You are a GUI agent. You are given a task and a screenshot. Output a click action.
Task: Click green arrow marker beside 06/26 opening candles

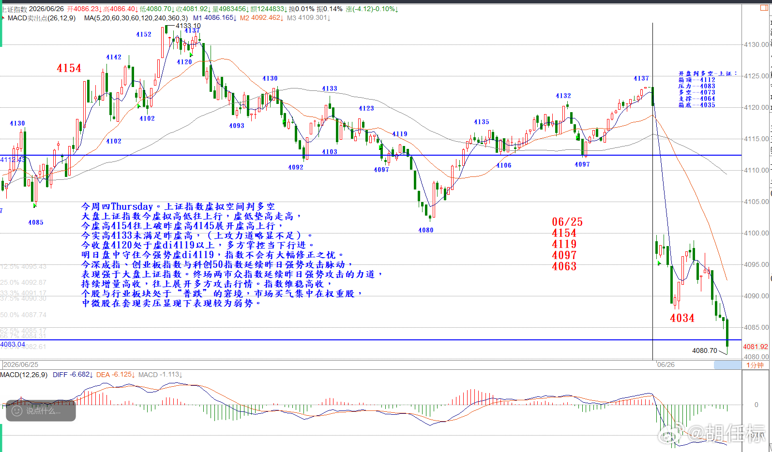coord(659,263)
